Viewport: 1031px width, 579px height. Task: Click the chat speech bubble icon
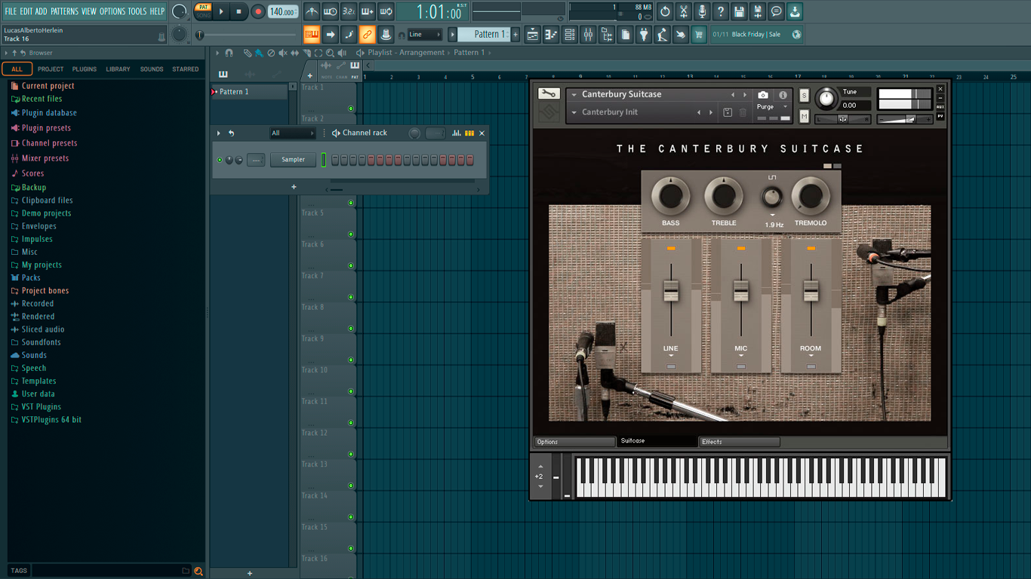776,12
